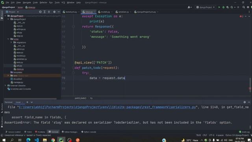252x142 pixels.
Task: Switch to serializer.py editor tab
Action: point(123,12)
